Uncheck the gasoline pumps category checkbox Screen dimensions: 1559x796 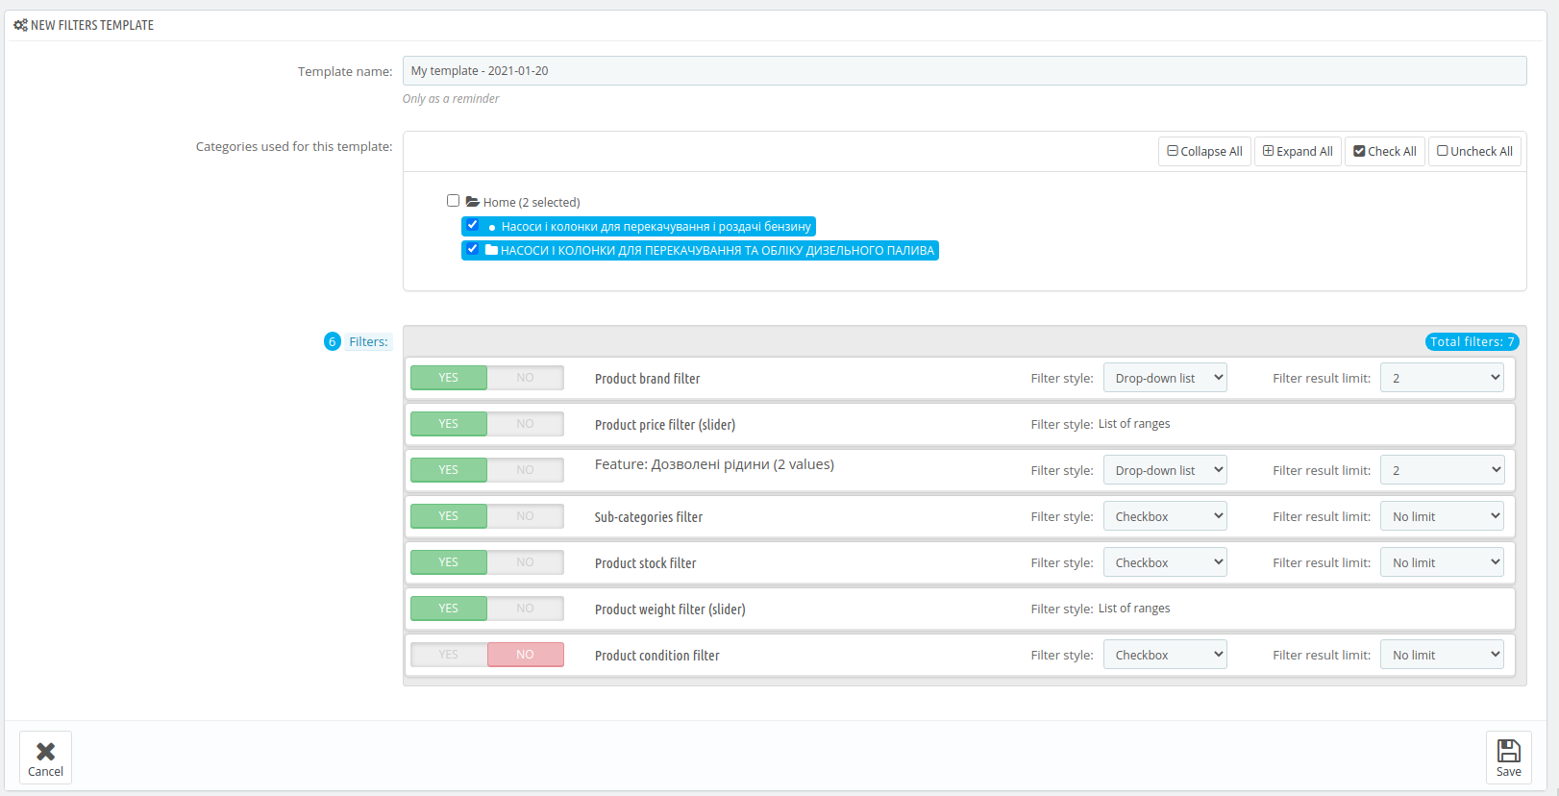(x=472, y=225)
